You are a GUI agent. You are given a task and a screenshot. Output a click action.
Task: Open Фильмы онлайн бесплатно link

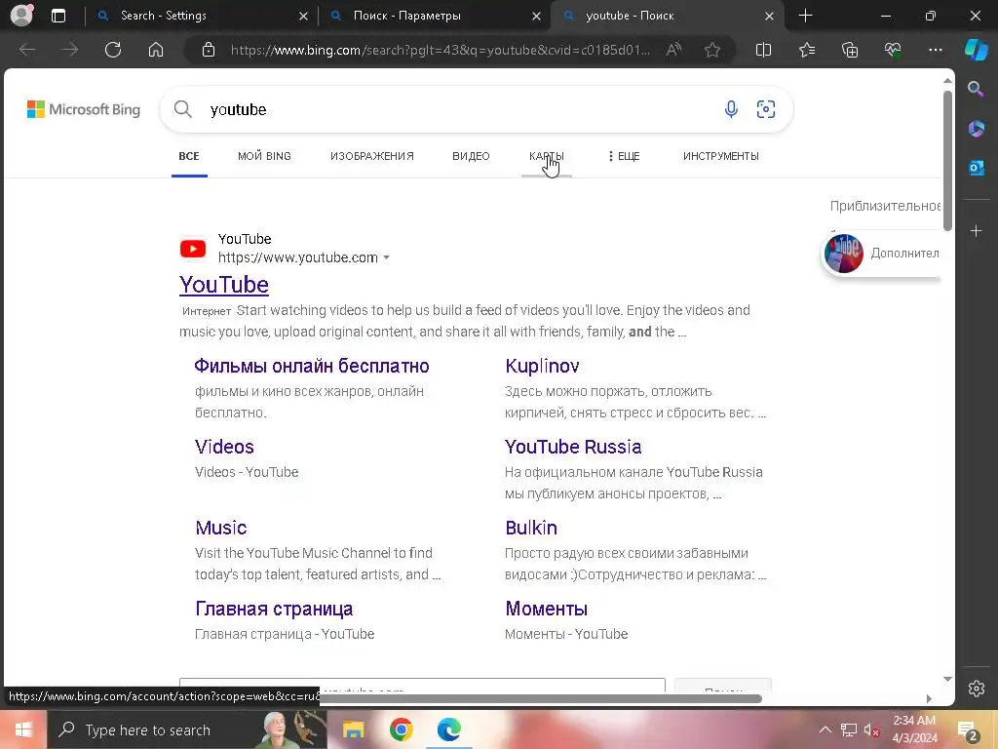[x=312, y=367]
